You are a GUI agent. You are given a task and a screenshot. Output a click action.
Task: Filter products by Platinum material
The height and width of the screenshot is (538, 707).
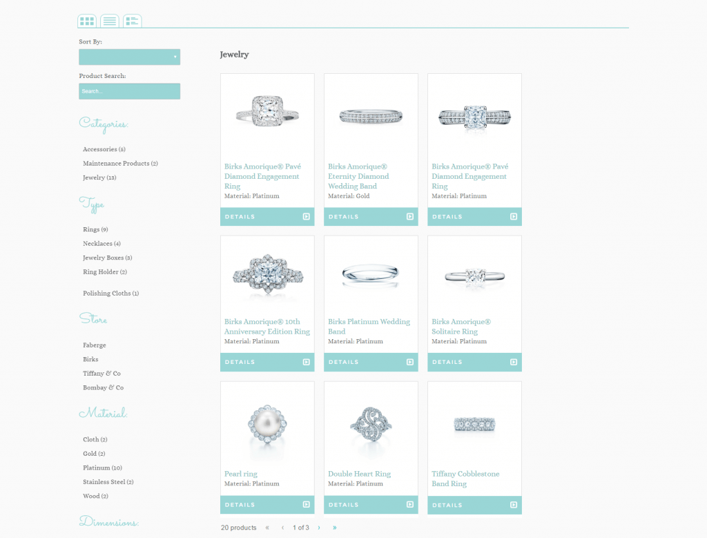102,468
